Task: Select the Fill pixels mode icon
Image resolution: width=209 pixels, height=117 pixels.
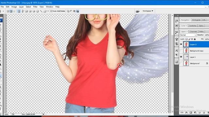Action: (x=14, y=11)
